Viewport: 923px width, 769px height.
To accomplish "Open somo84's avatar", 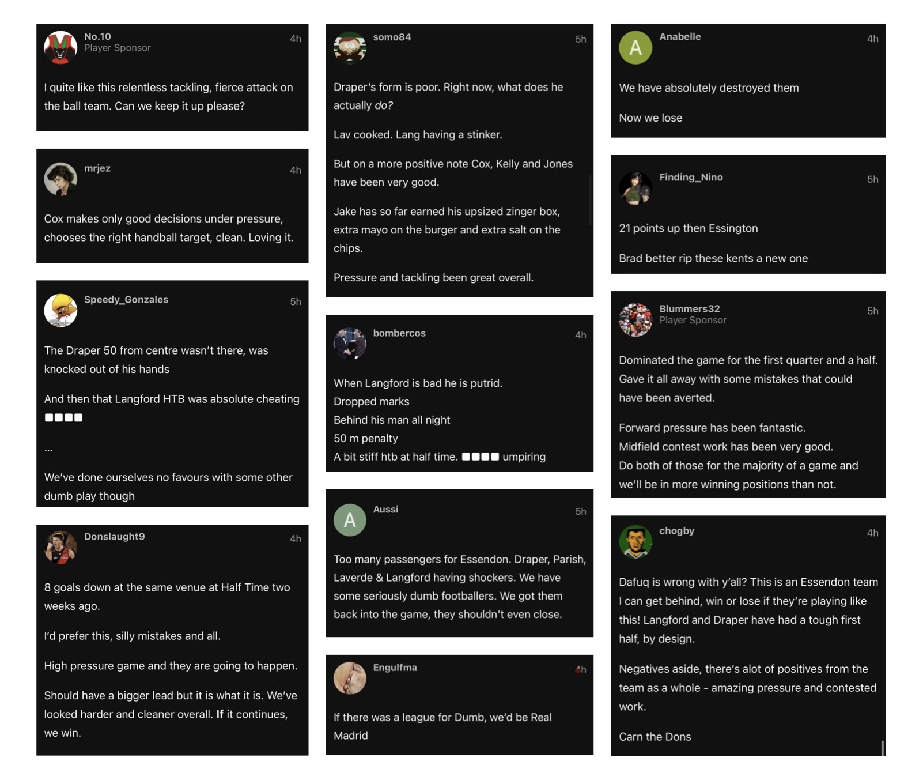I will point(350,47).
